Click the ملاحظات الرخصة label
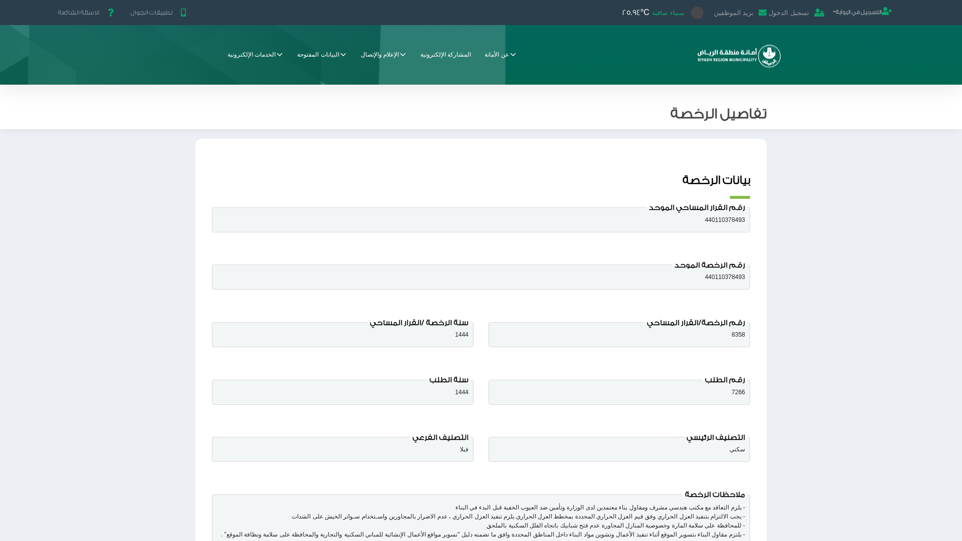 (715, 494)
